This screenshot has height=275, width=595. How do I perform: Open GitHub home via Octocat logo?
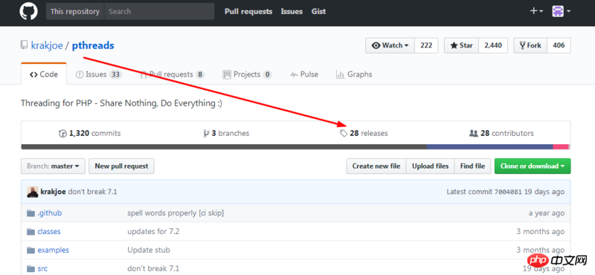[x=29, y=11]
